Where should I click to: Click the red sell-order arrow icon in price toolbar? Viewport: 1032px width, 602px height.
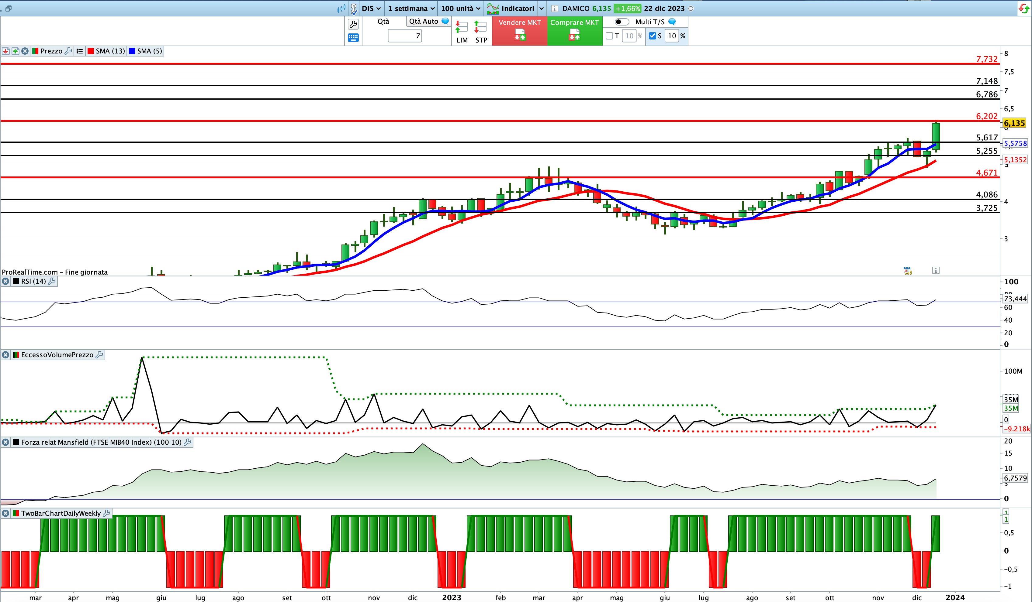pyautogui.click(x=6, y=51)
